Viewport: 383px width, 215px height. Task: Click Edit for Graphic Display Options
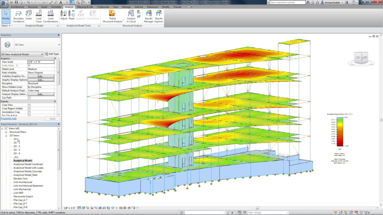click(41, 80)
